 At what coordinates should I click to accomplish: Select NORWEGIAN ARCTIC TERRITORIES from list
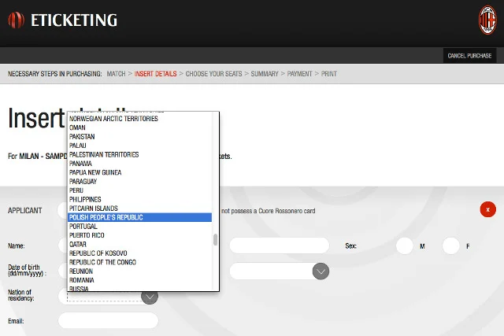[140, 119]
